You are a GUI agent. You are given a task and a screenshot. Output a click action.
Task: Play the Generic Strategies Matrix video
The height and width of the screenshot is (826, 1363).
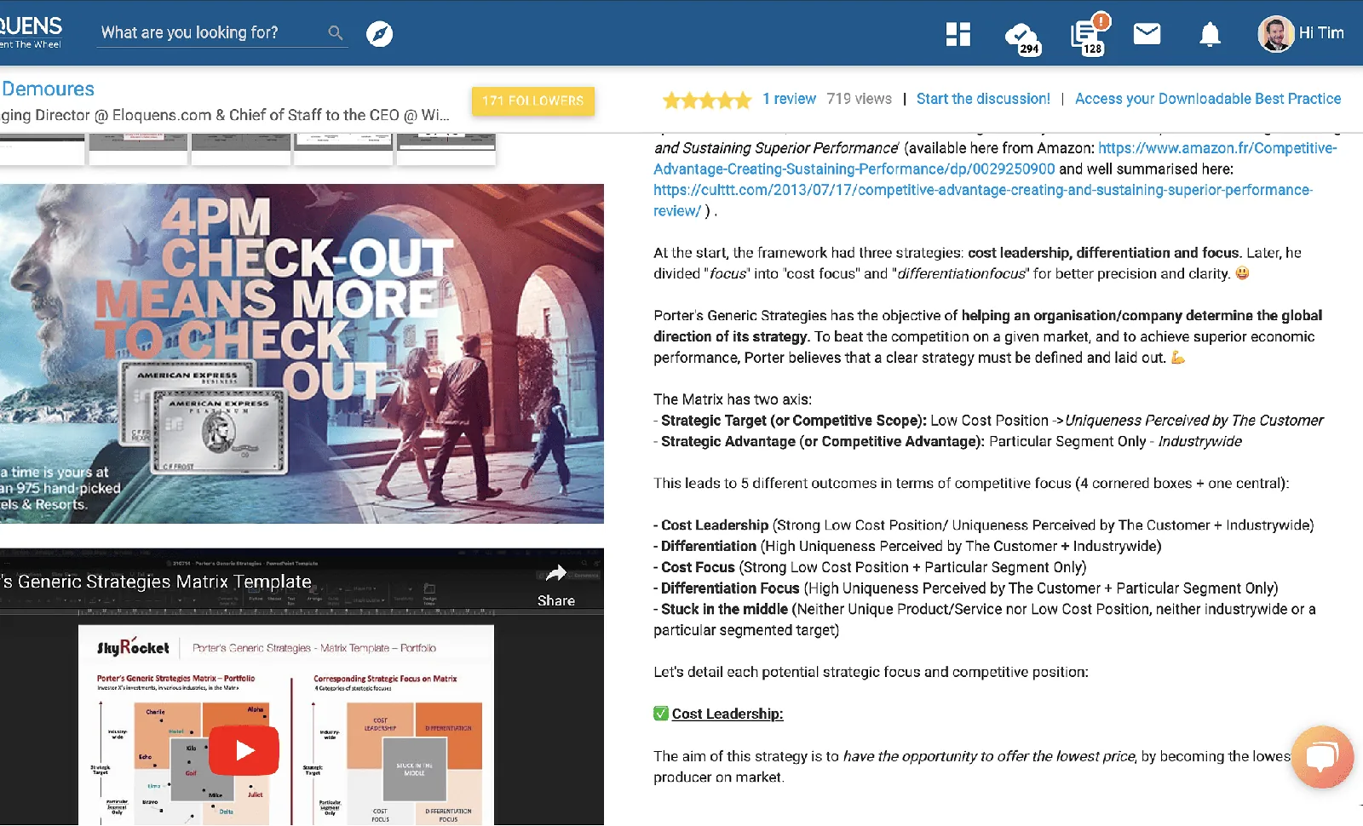pyautogui.click(x=244, y=750)
